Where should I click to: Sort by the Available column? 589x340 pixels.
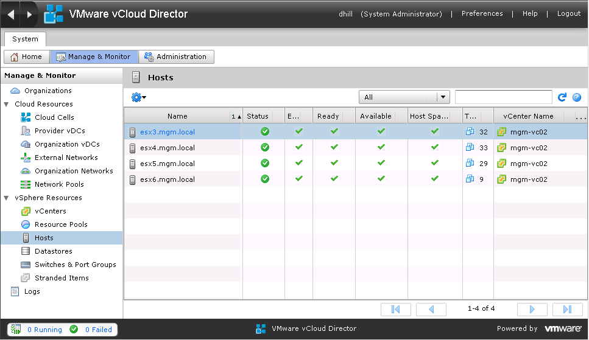pos(376,116)
